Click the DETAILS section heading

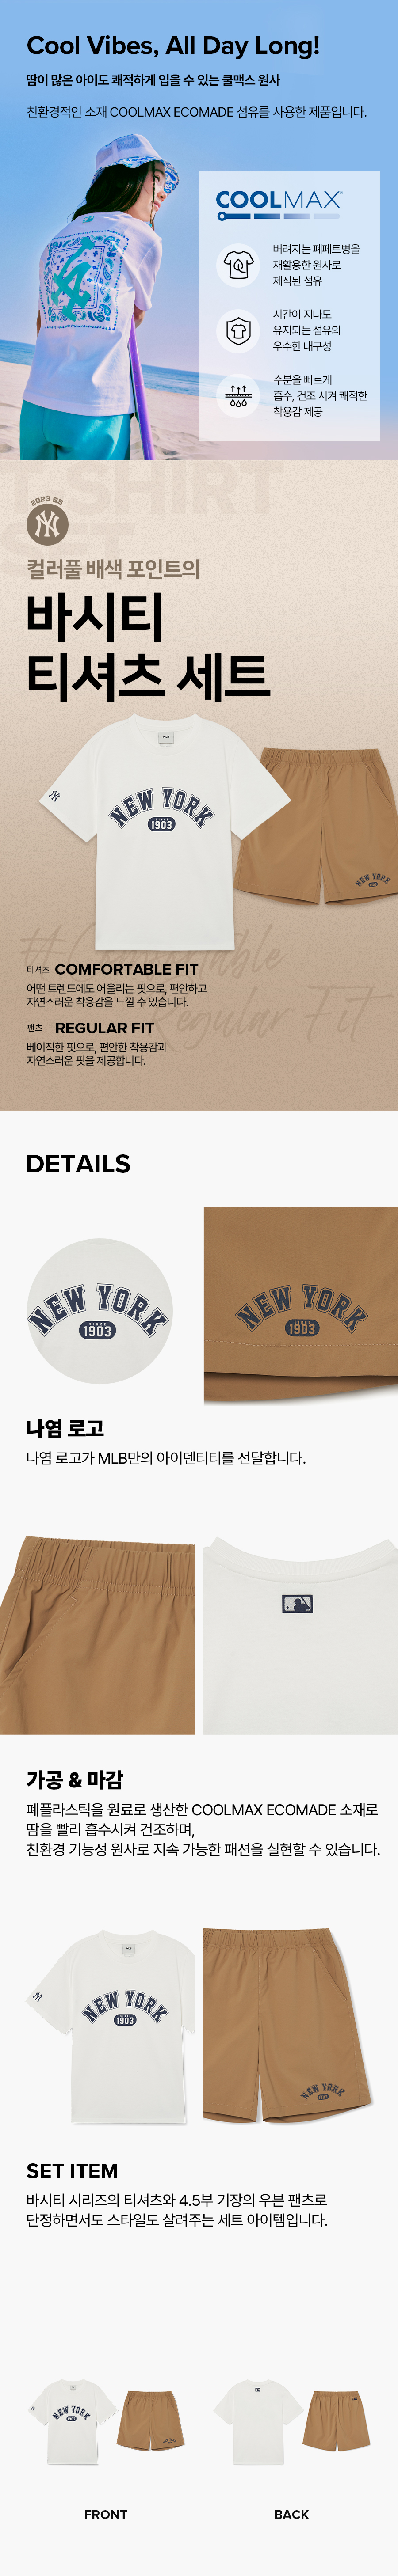click(78, 1163)
